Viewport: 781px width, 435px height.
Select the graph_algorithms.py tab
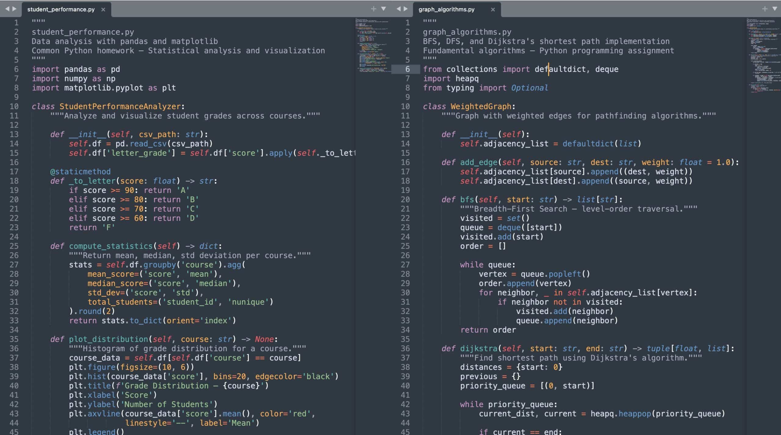(446, 9)
